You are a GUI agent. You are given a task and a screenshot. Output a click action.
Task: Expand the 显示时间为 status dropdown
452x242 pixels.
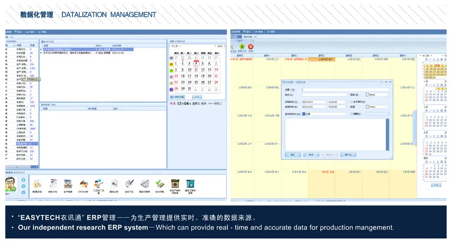point(346,114)
